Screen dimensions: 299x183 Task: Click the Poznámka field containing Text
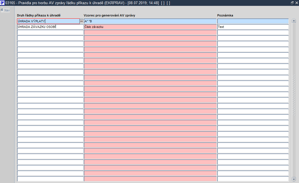[253, 27]
